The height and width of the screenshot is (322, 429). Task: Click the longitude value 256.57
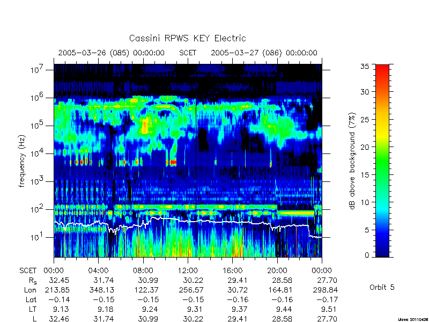[191, 290]
